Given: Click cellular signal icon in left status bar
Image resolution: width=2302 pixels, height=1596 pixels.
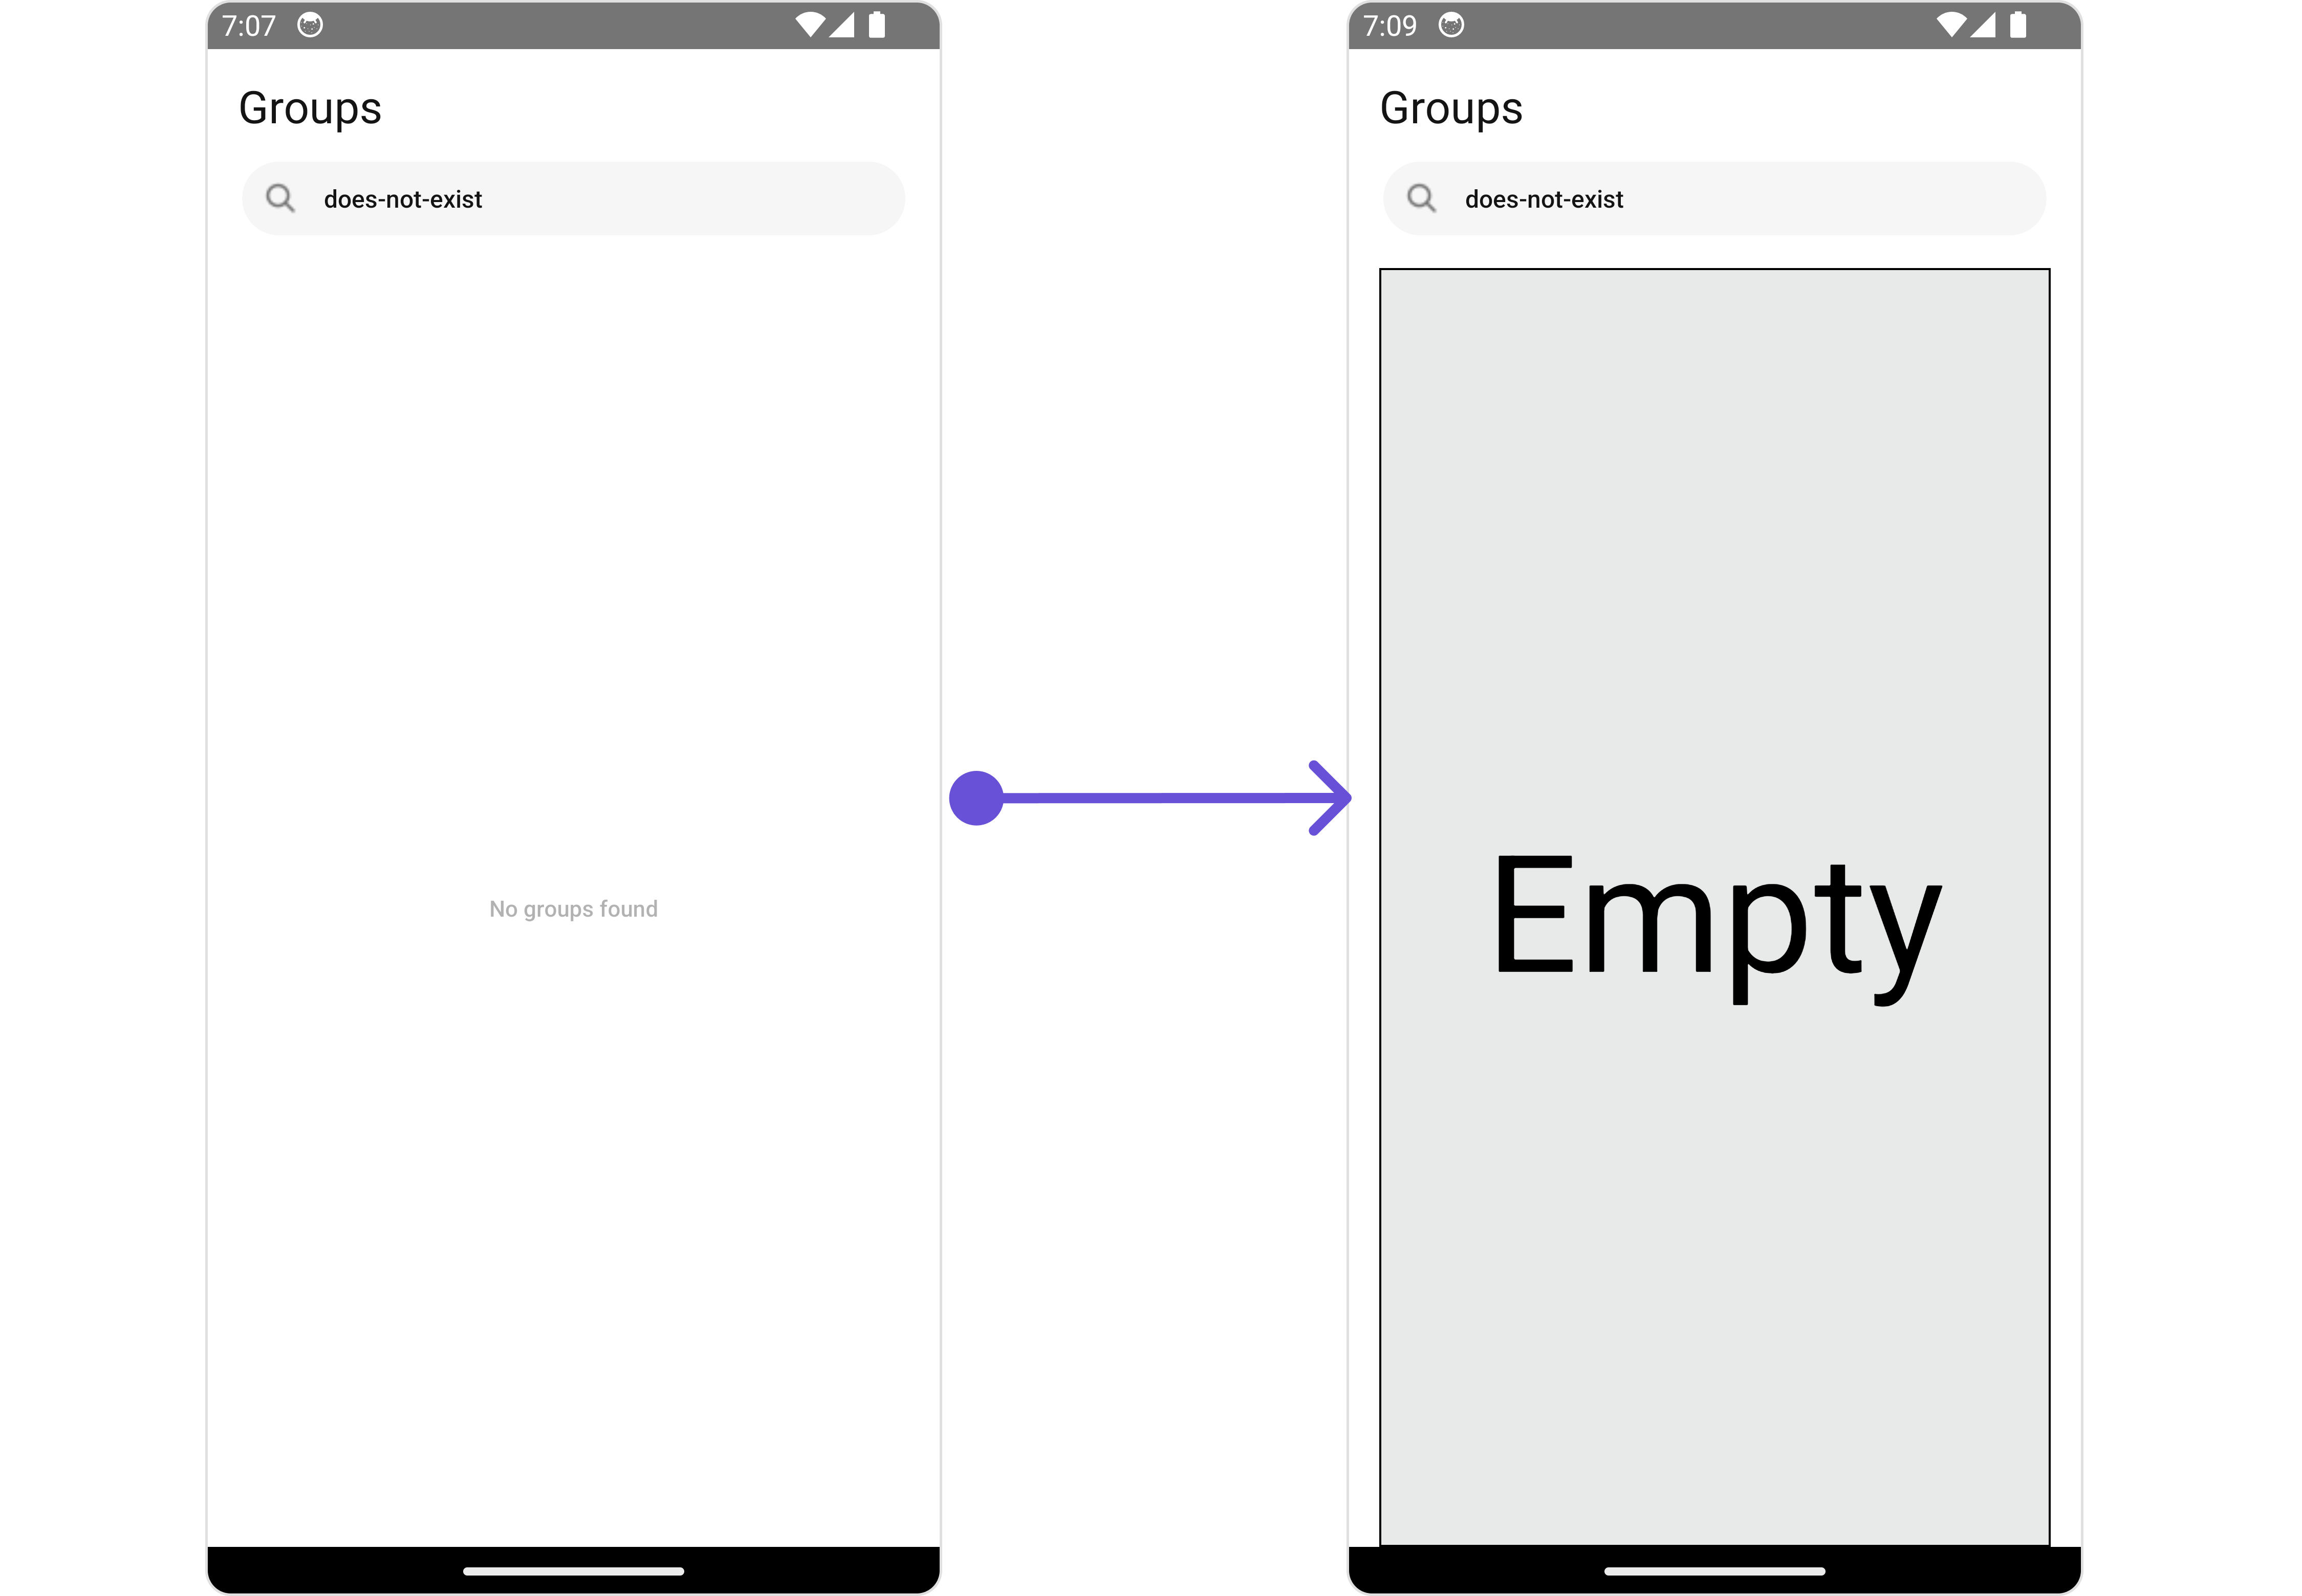Looking at the screenshot, I should 842,25.
